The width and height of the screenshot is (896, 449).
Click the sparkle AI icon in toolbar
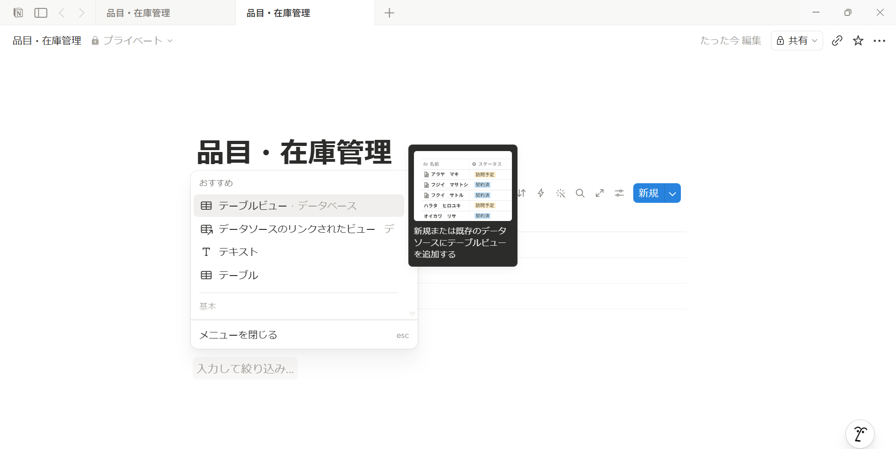[560, 193]
